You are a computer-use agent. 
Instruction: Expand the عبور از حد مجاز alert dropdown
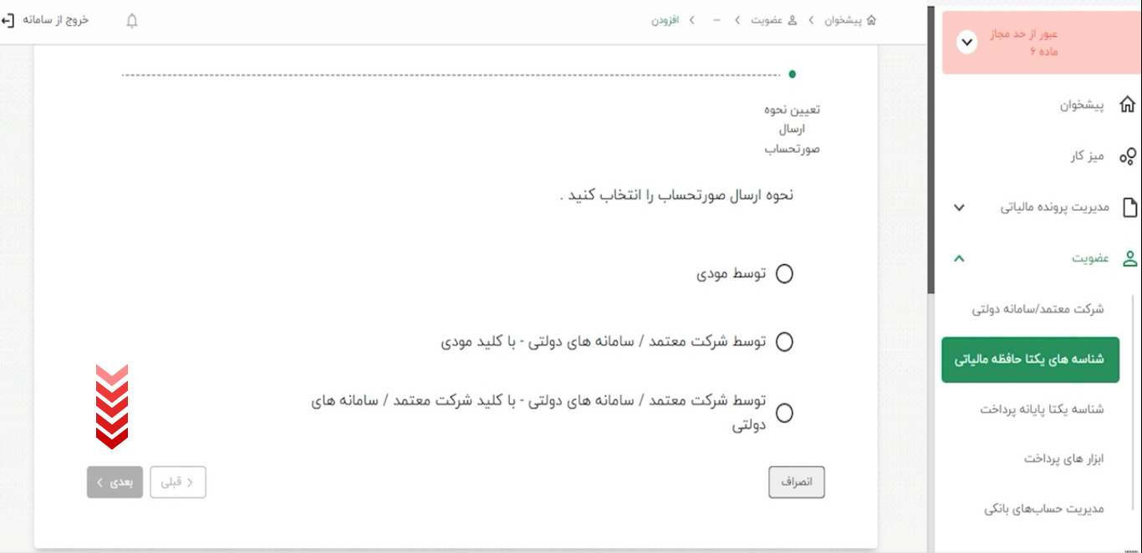[x=967, y=42]
